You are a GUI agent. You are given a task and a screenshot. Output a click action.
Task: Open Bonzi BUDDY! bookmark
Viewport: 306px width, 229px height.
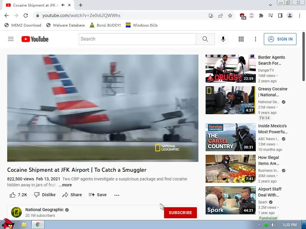click(105, 25)
